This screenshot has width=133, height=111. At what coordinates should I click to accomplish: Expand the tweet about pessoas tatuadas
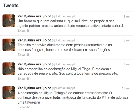(24, 55)
